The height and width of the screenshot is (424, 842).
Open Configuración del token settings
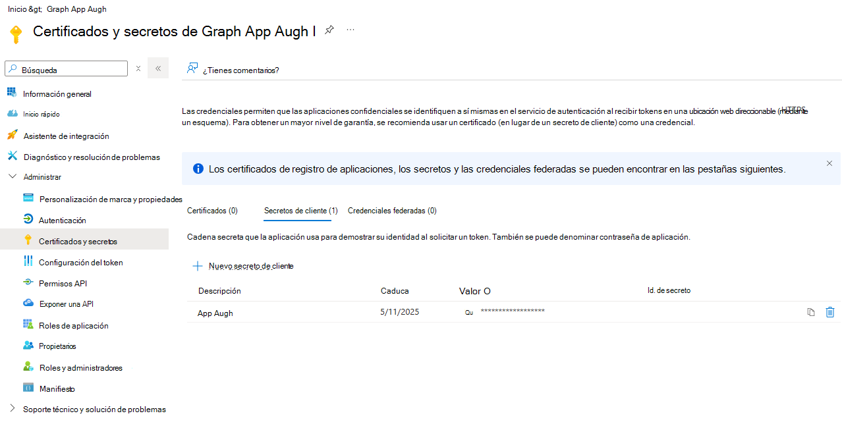[79, 261]
